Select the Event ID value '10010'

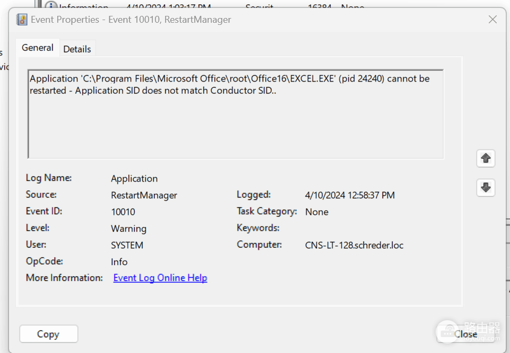pyautogui.click(x=123, y=212)
